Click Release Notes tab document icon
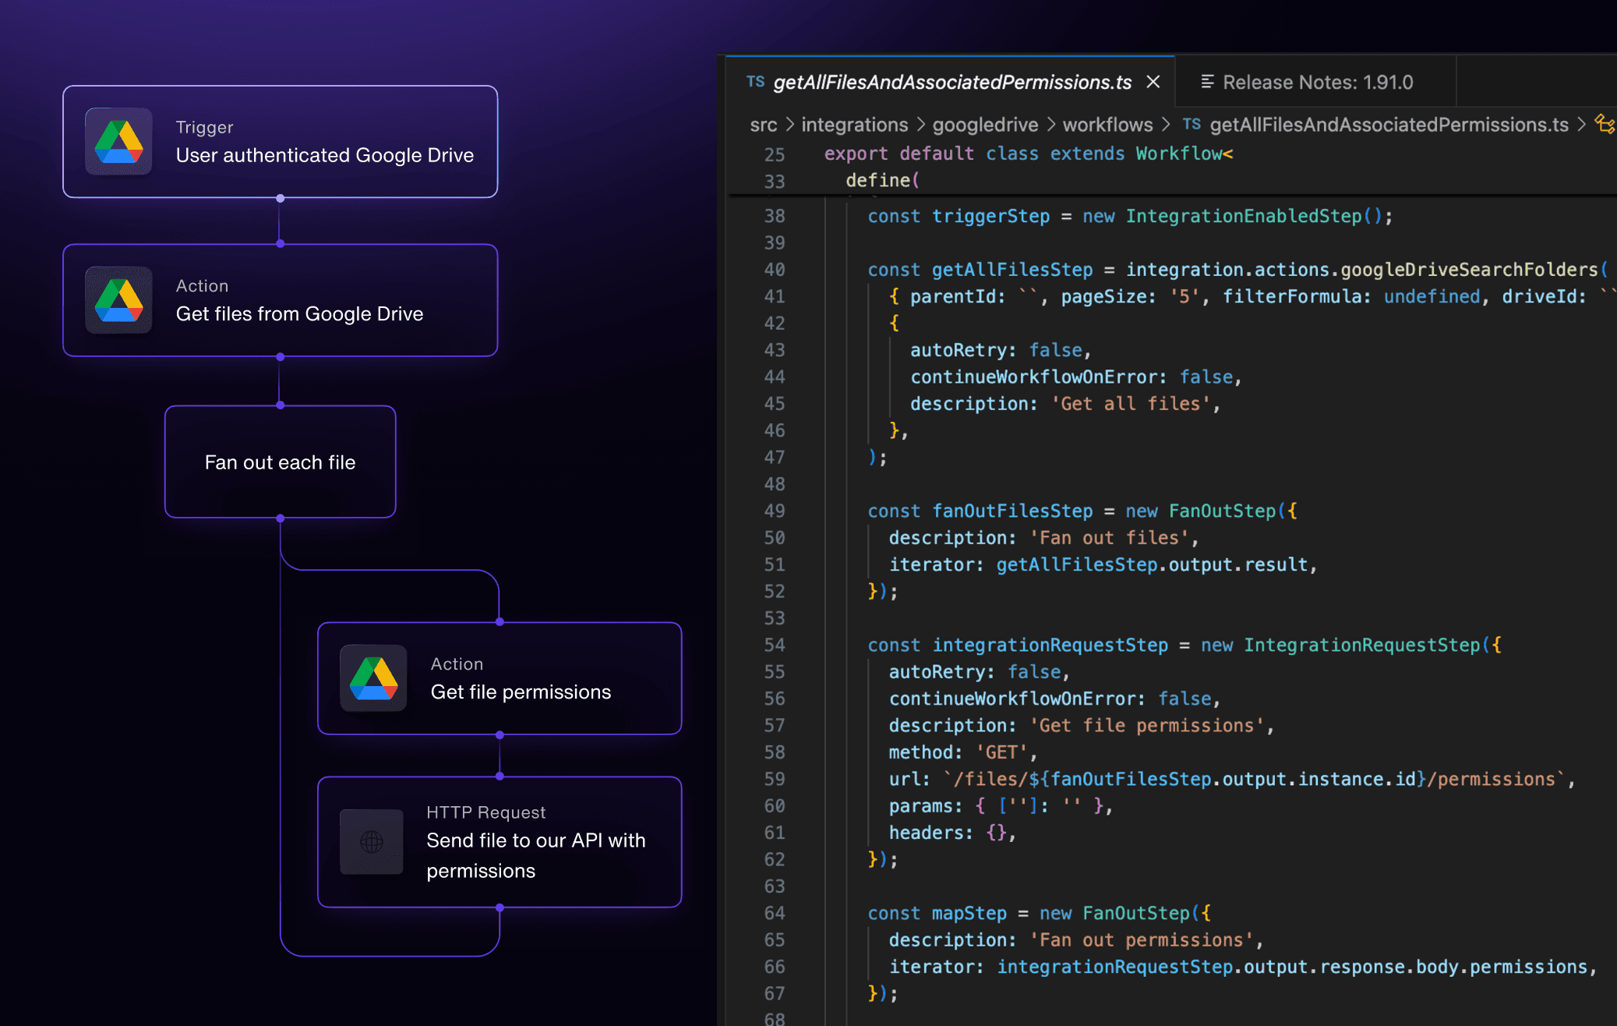 click(x=1207, y=82)
